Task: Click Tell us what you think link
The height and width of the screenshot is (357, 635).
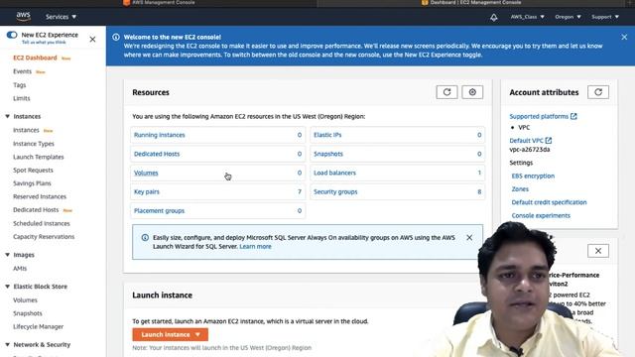Action: [x=44, y=42]
